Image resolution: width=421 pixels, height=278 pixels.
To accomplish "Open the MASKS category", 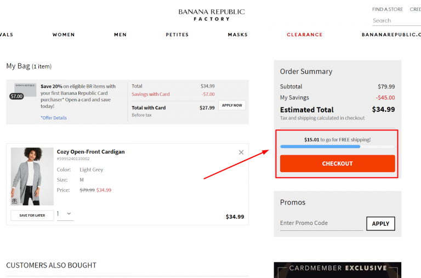I will 237,35.
